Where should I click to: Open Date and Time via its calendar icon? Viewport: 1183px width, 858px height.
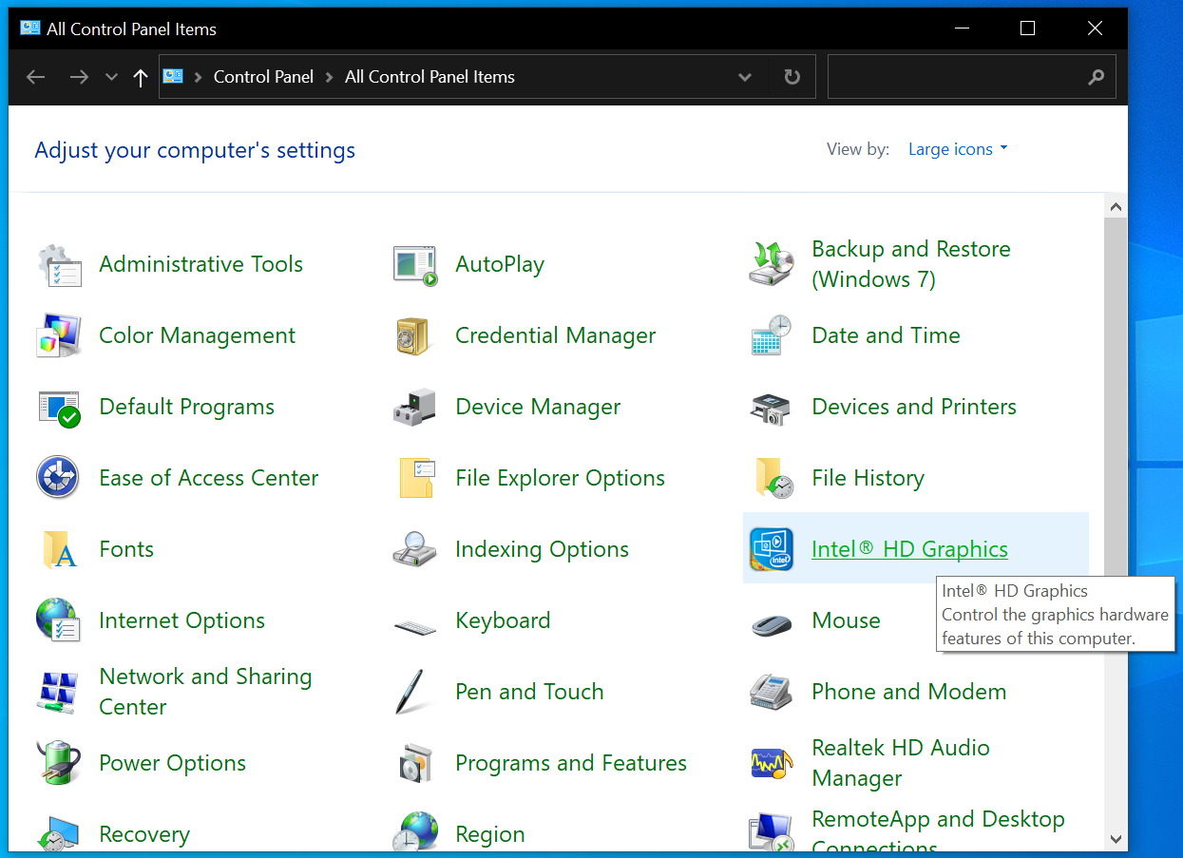coord(771,334)
